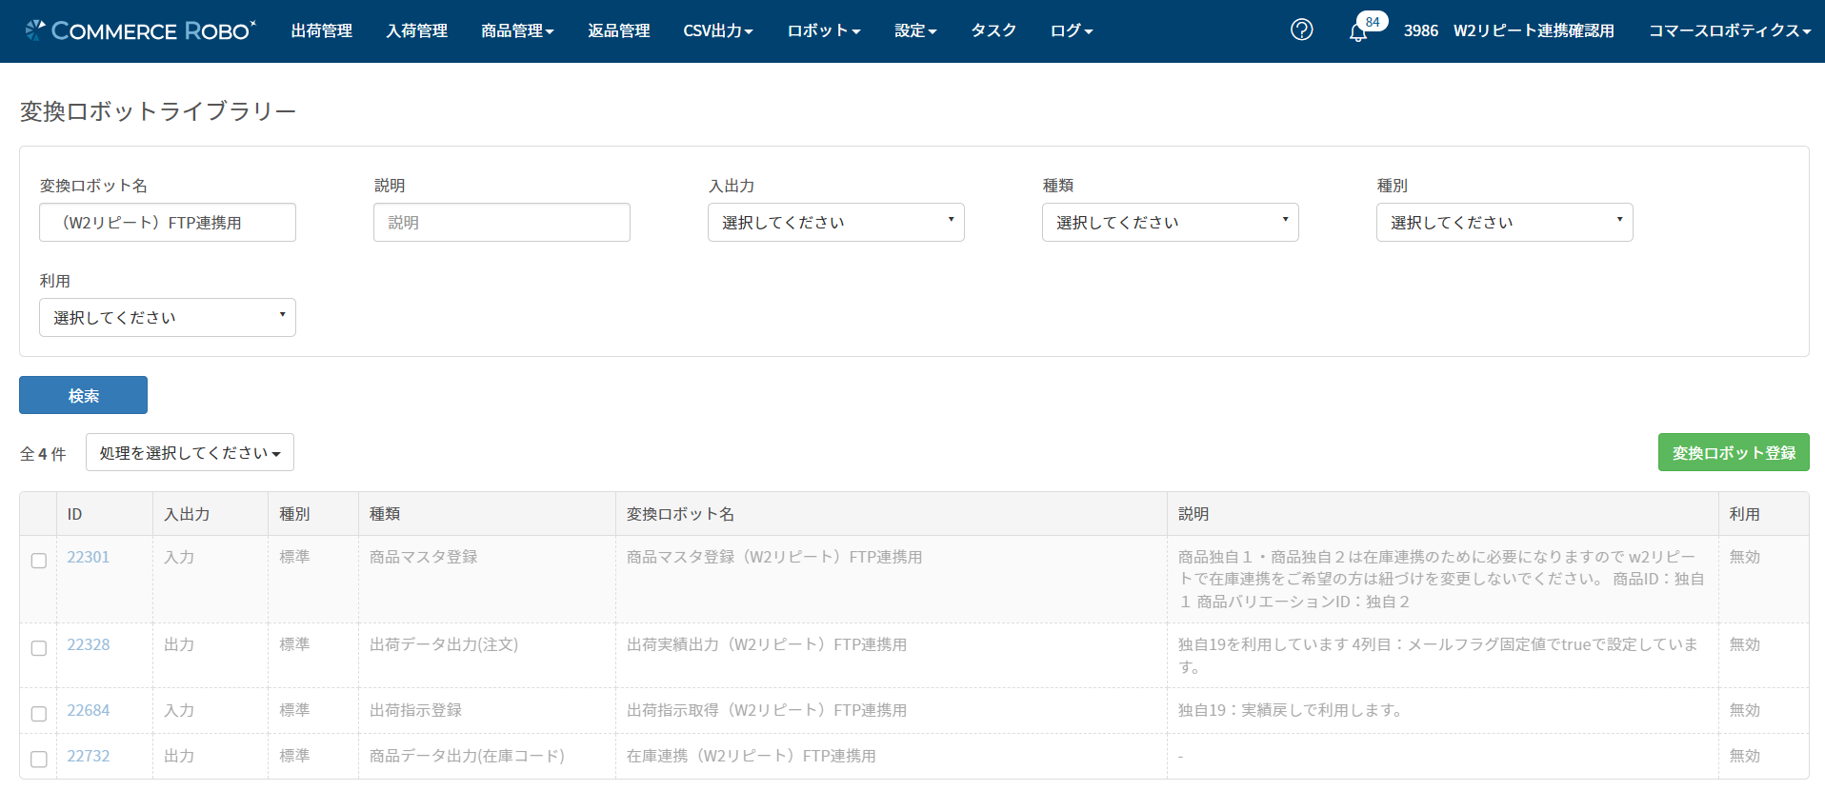The height and width of the screenshot is (810, 1825).
Task: Click 商品データ出力(在庫コード) type cell
Action: coord(467,756)
